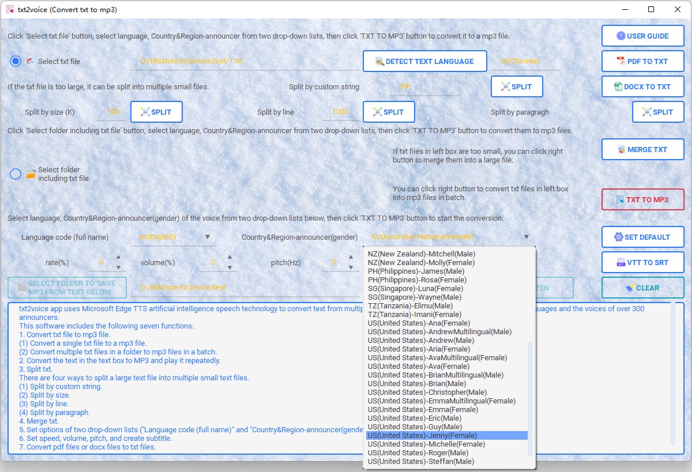
Task: Choose SG(Singapore)-Luna(Female) voice
Action: click(x=447, y=288)
